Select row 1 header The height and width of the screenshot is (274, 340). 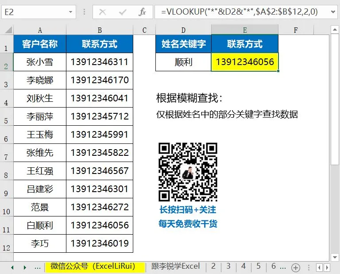pos(7,44)
